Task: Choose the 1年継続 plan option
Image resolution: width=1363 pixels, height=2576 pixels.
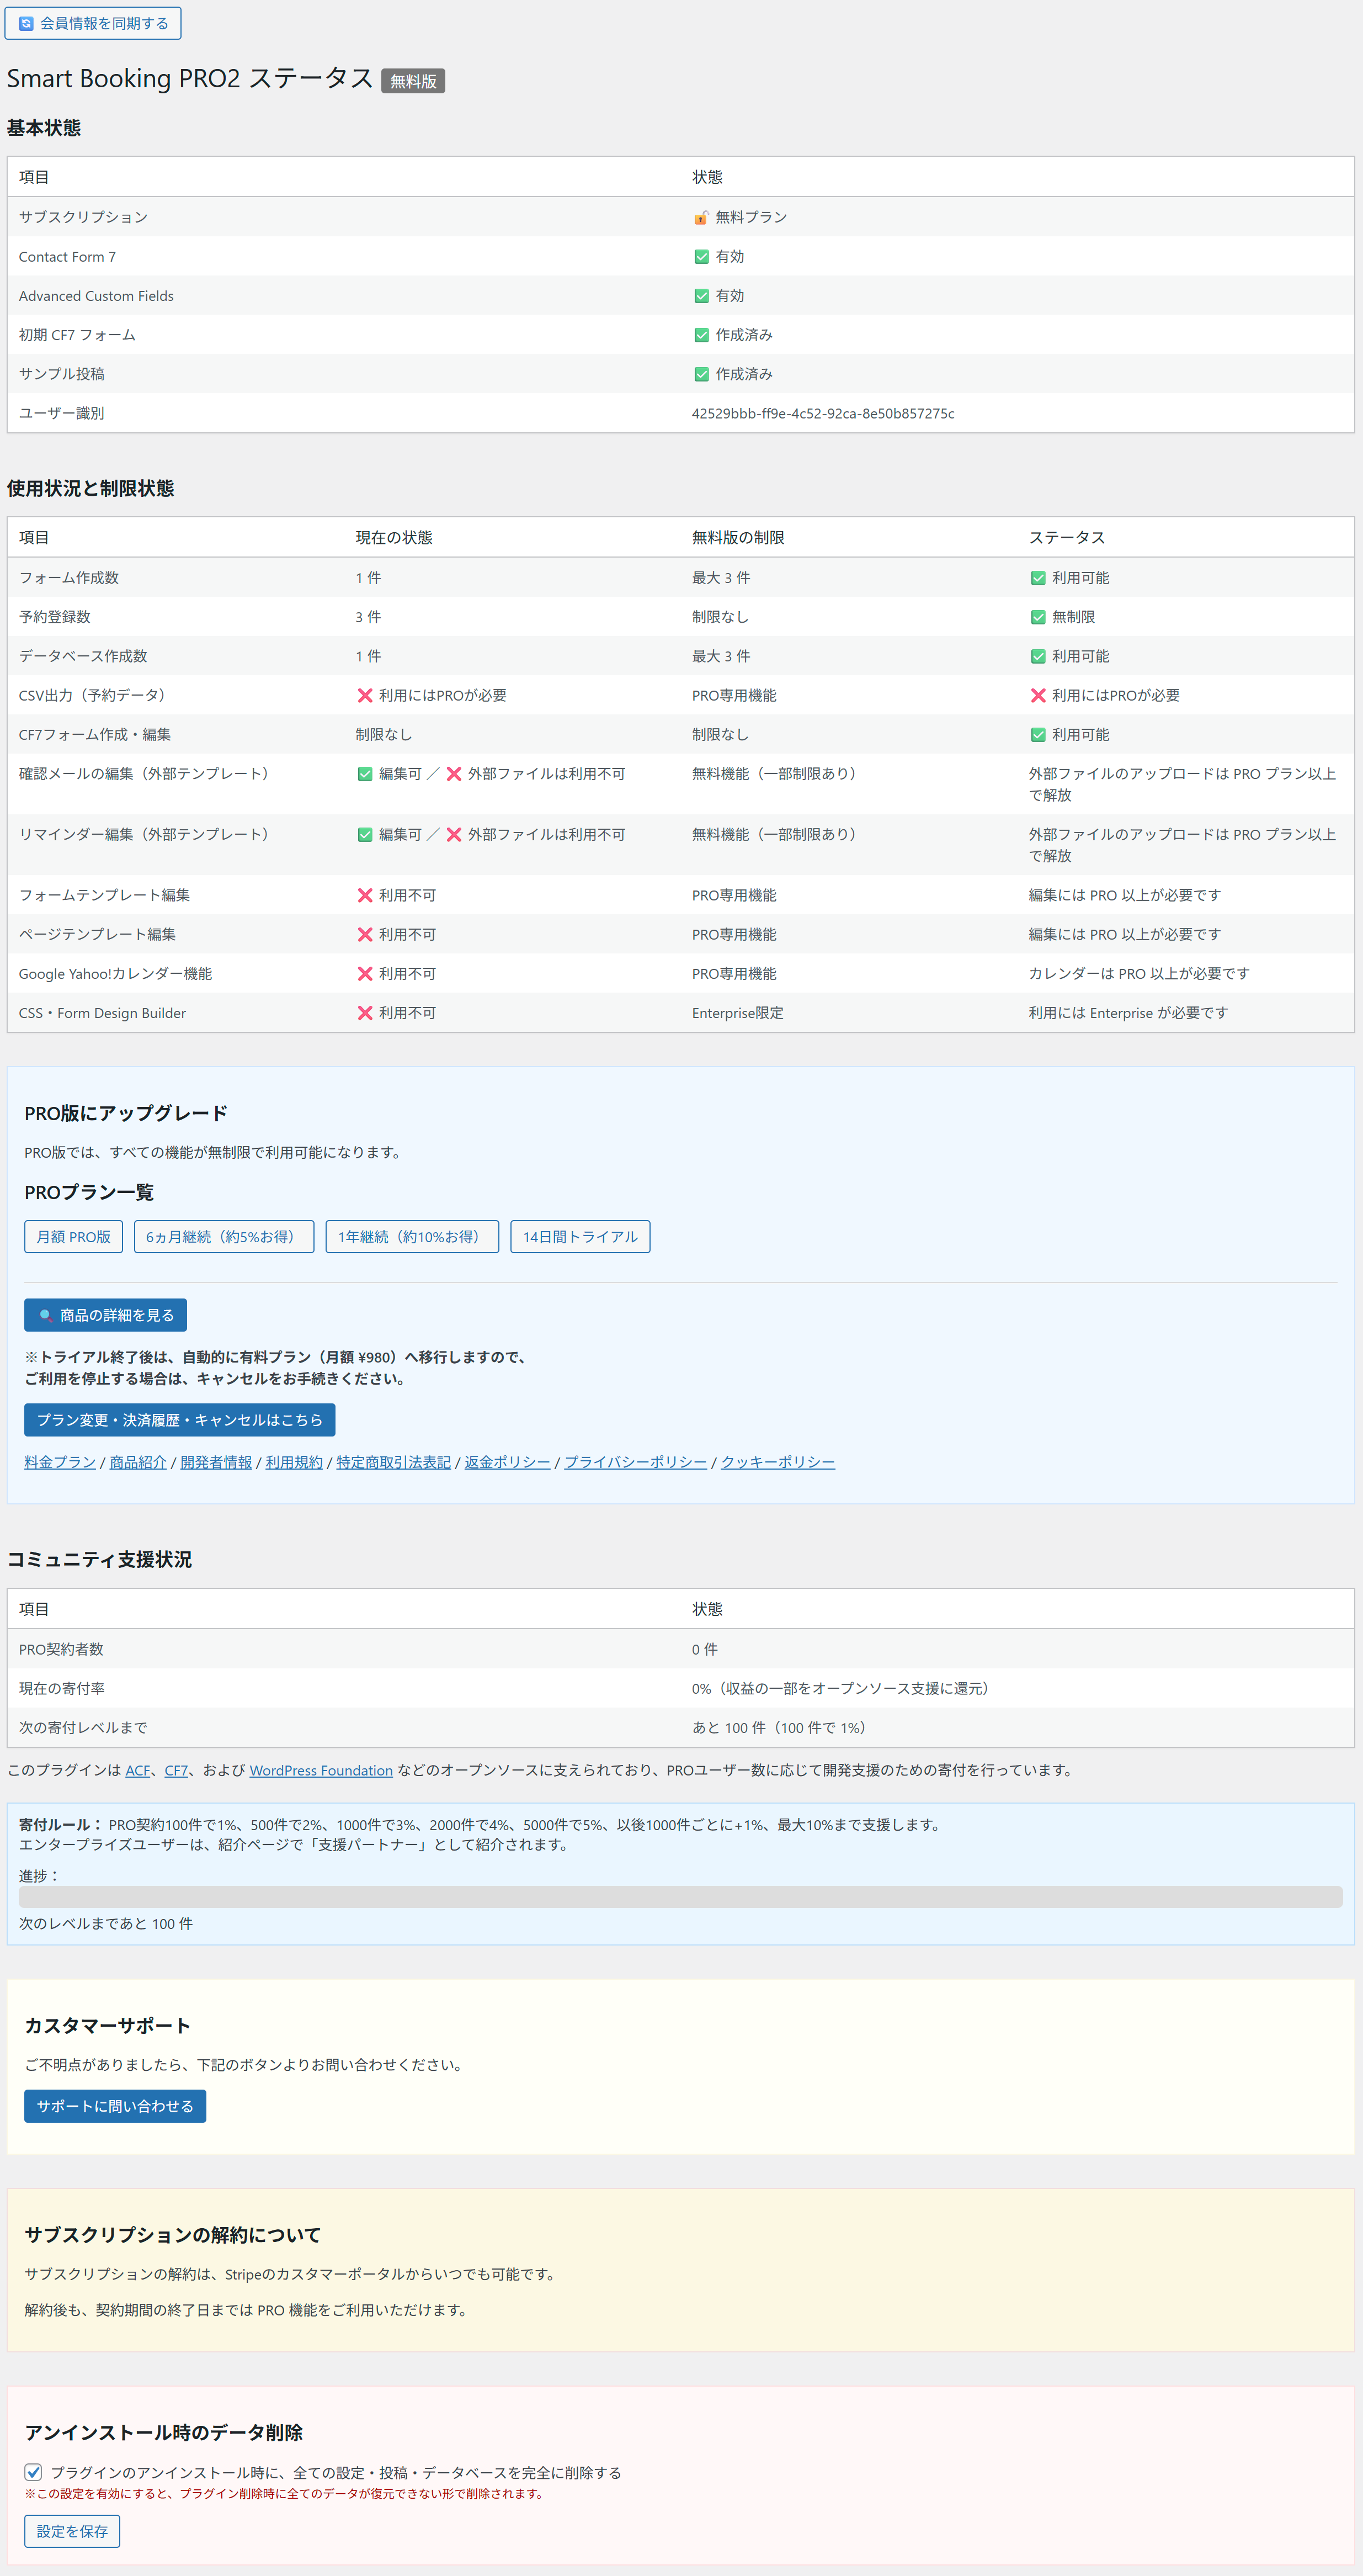Action: [x=412, y=1236]
